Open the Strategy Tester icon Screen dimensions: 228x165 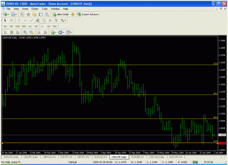click(x=47, y=14)
